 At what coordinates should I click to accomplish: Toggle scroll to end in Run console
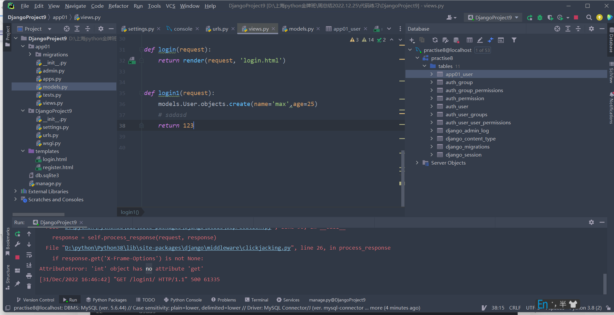pos(29,265)
